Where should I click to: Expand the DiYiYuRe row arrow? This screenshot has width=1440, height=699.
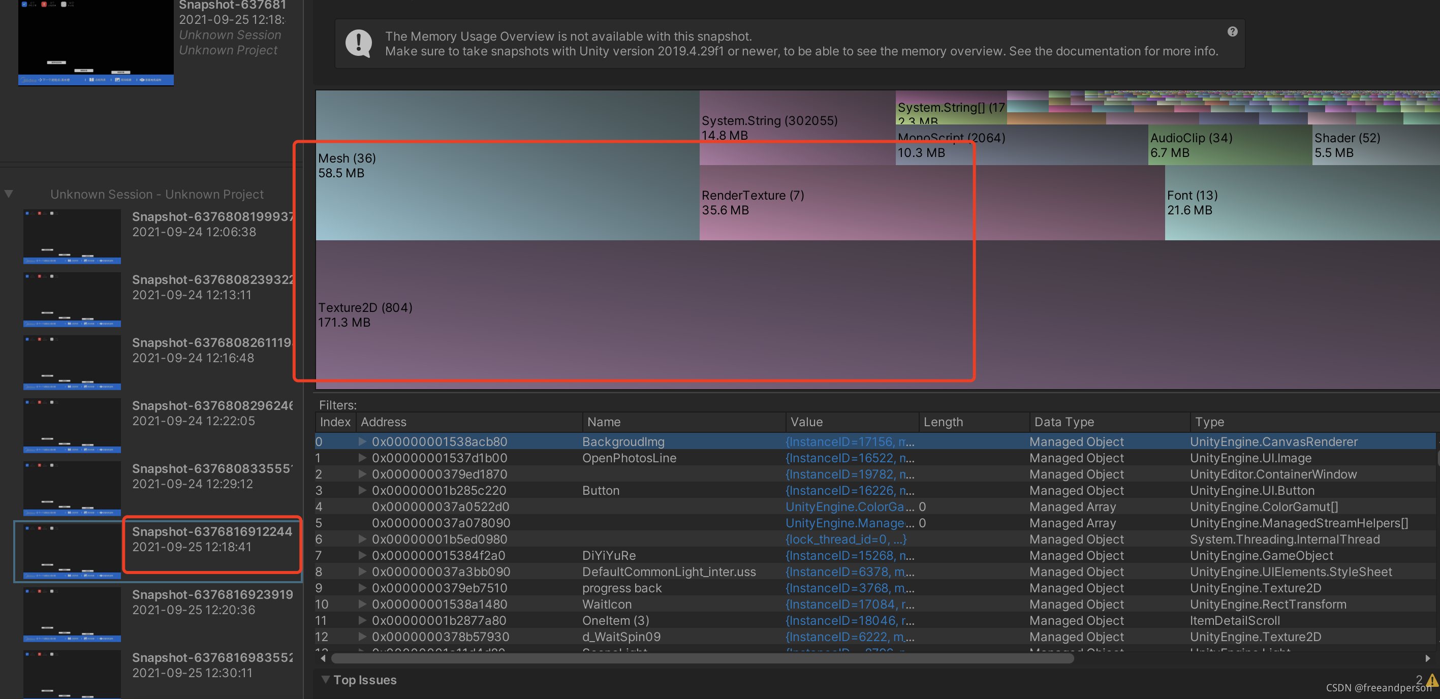pos(362,555)
